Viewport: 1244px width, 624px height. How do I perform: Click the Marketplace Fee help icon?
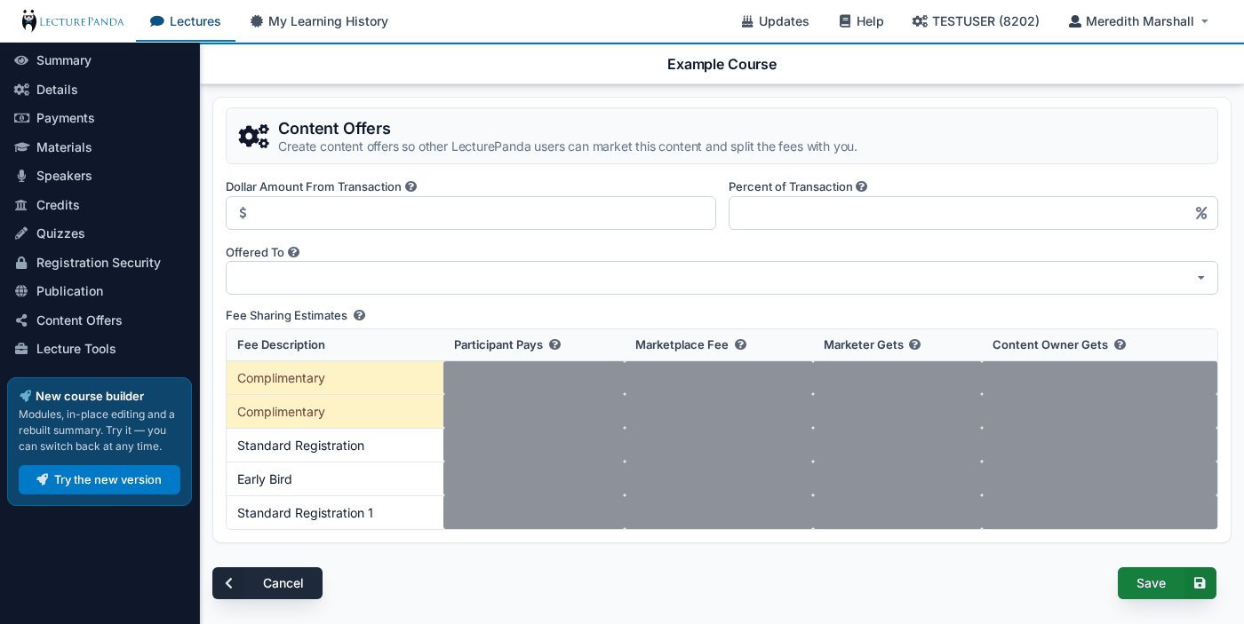(x=741, y=344)
